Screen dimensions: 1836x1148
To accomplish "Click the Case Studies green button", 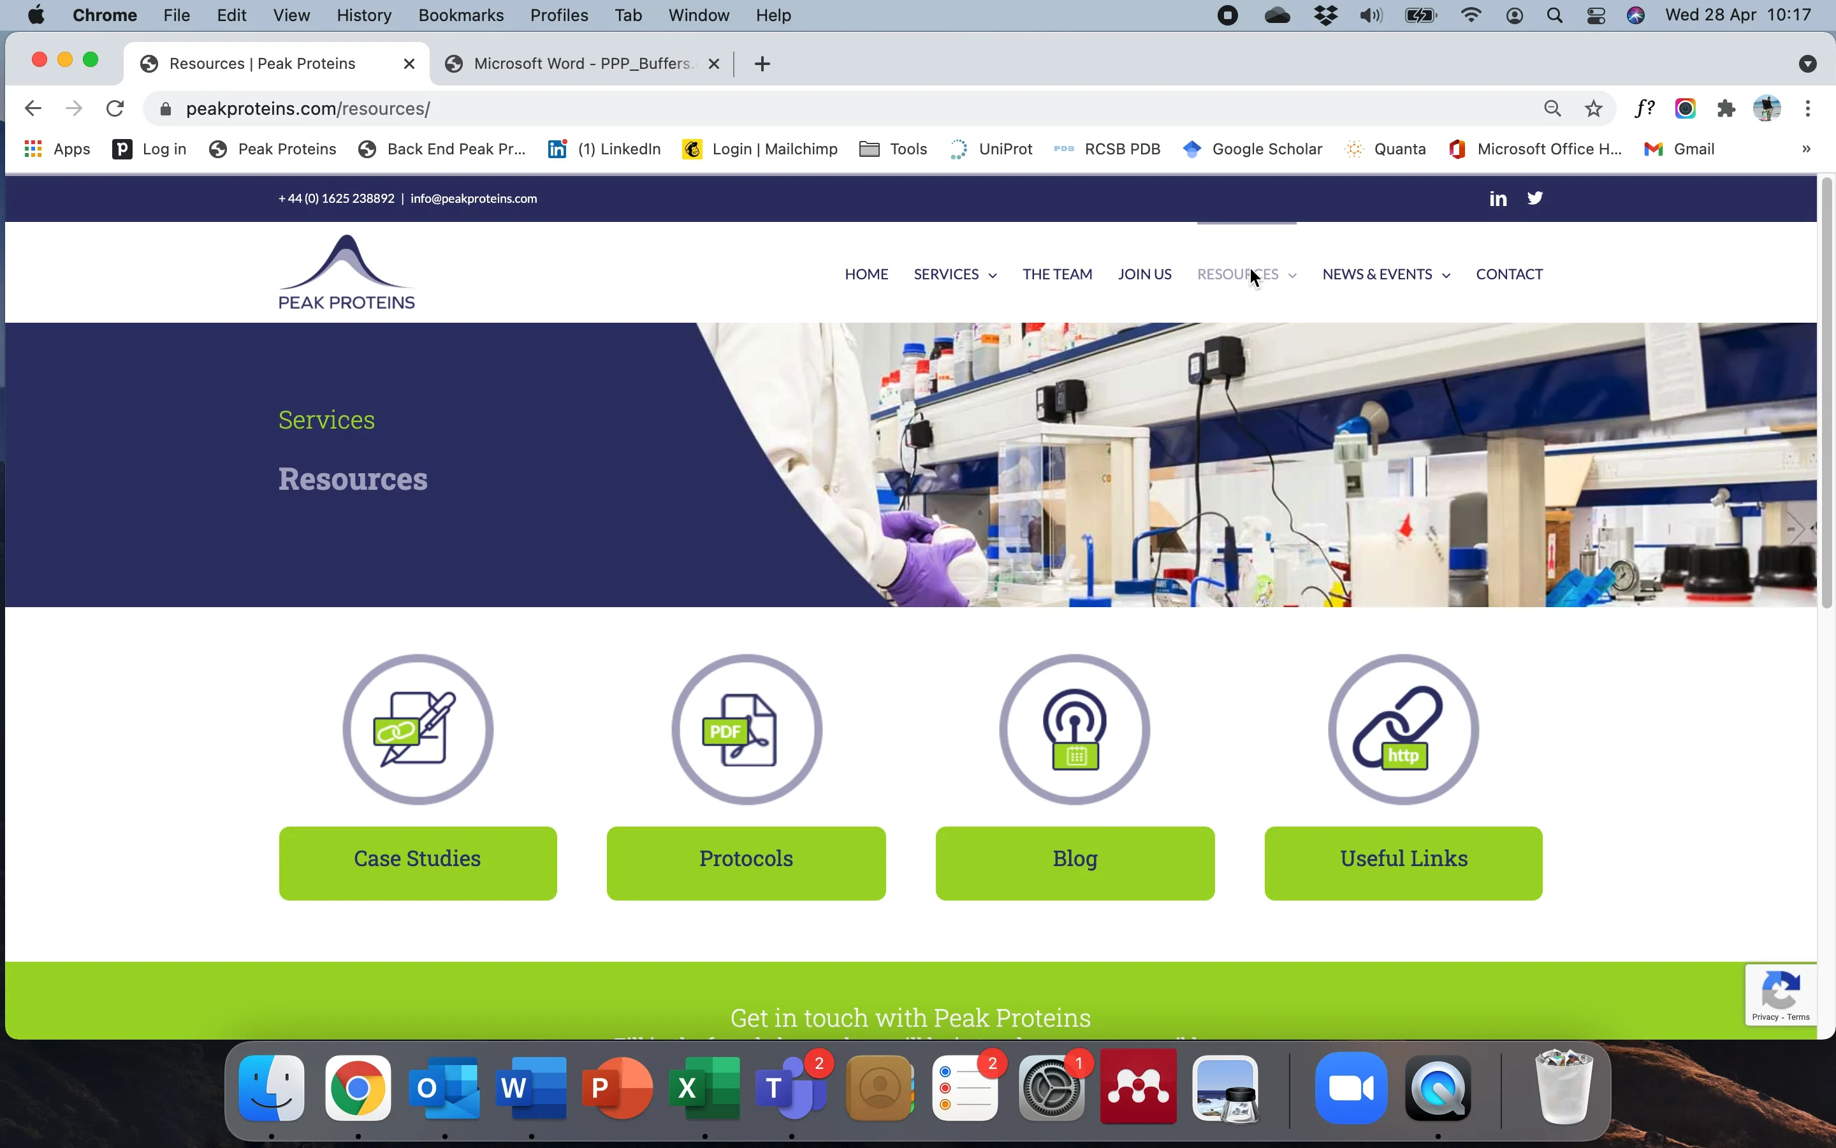I will tap(418, 864).
